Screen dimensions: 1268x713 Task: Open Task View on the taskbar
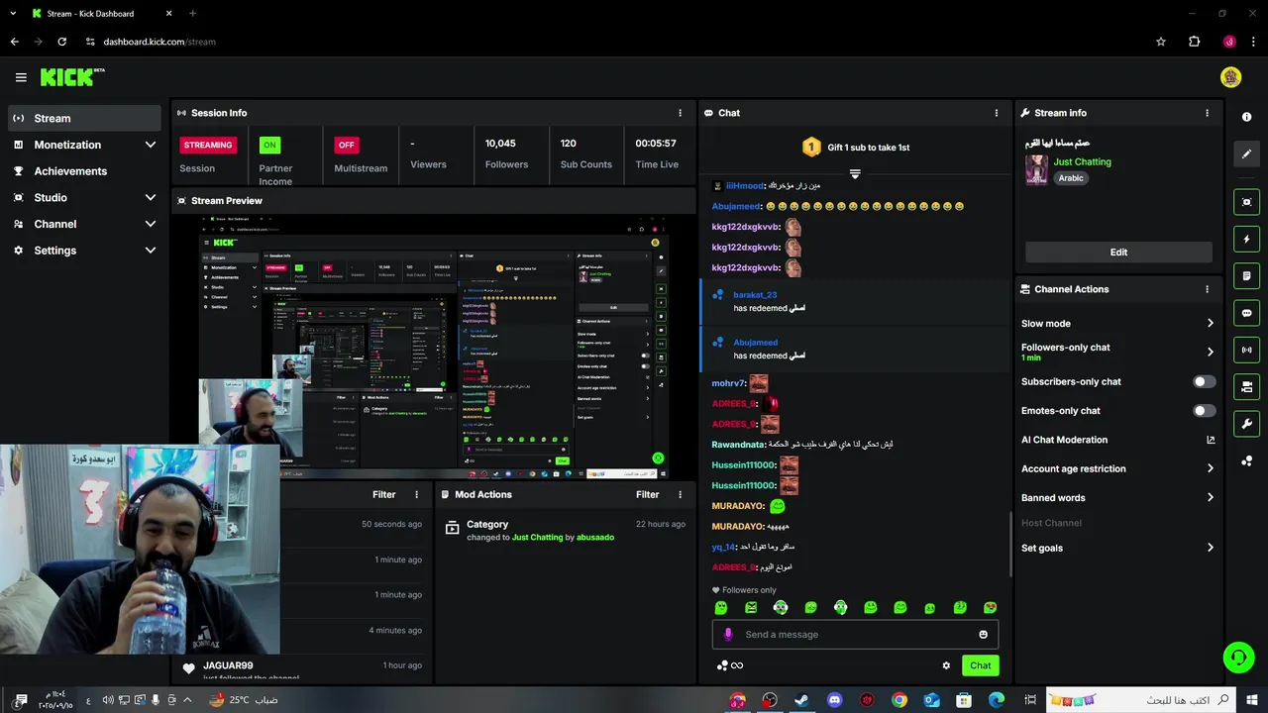tap(1030, 700)
